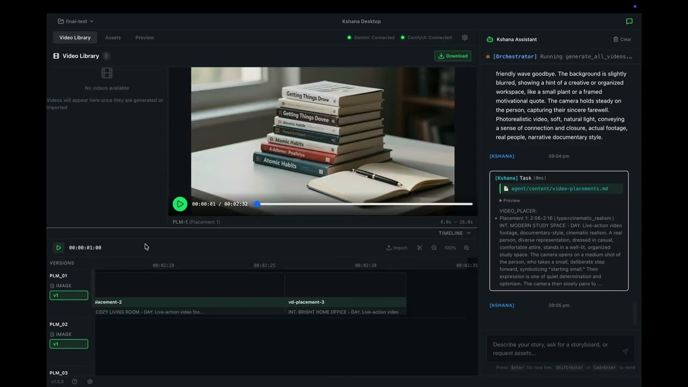The image size is (688, 387).
Task: Click the PLM-1 (Placement 1) label
Action: [x=196, y=222]
